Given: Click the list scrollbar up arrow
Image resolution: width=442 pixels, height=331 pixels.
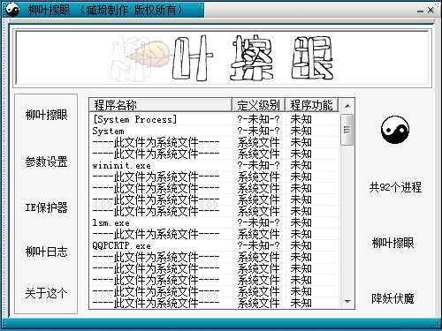Looking at the screenshot, I should pyautogui.click(x=347, y=106).
